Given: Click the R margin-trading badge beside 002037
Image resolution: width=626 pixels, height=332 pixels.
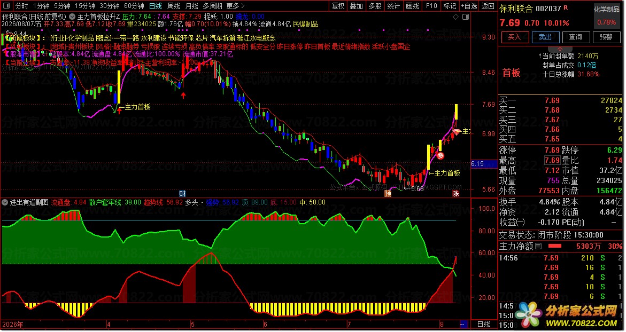Looking at the screenshot, I should point(565,8).
